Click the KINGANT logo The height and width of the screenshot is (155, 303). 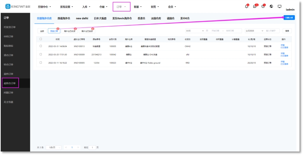click(x=18, y=7)
